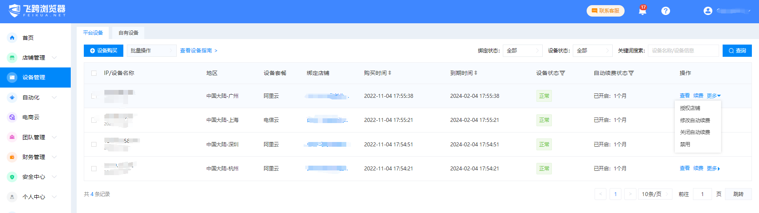Go to the next page arrow

point(631,194)
